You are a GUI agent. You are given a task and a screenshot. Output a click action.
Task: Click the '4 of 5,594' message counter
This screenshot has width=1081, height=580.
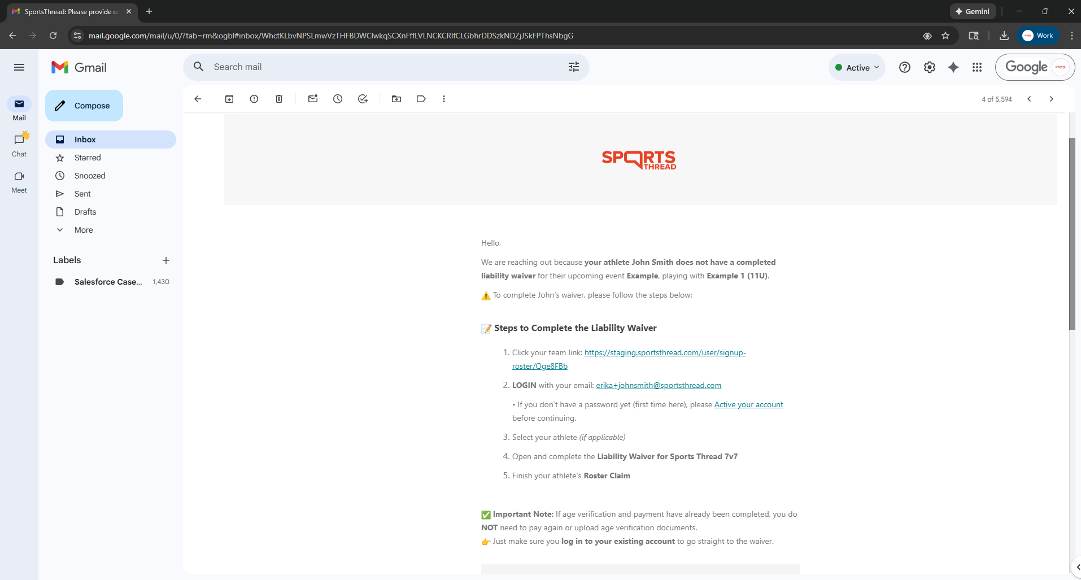(997, 99)
